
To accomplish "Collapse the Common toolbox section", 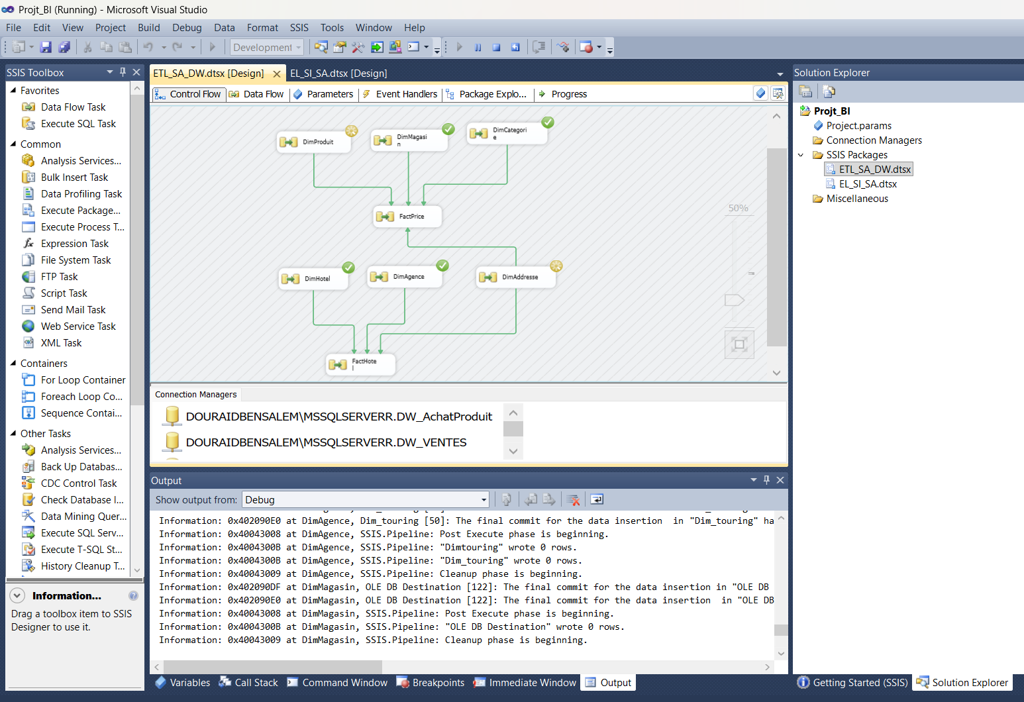I will [x=13, y=144].
